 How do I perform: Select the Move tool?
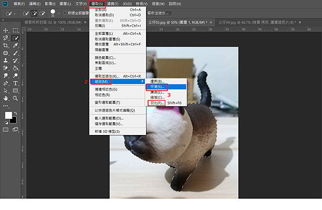[5, 31]
